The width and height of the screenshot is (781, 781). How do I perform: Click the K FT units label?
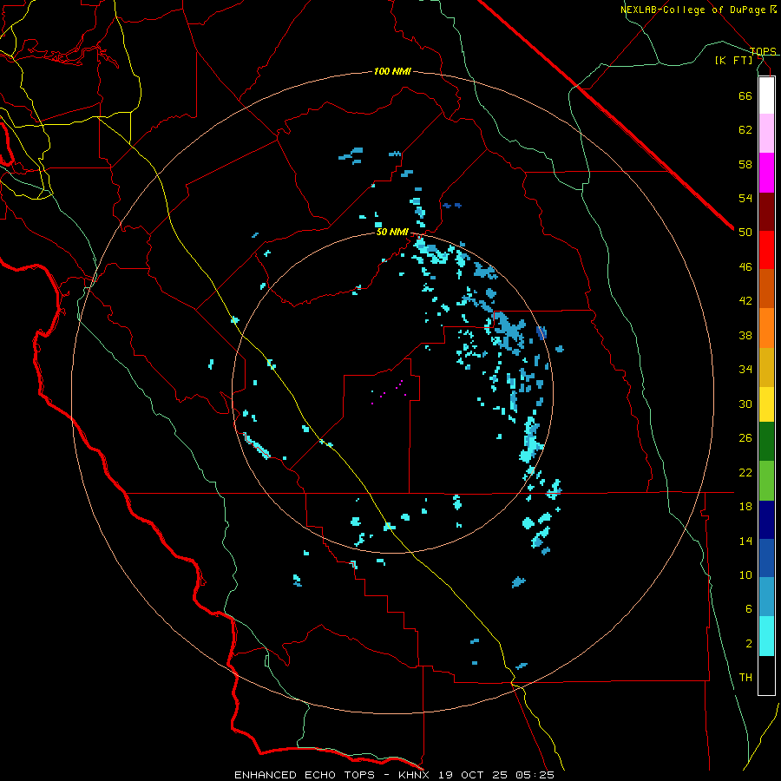[733, 60]
